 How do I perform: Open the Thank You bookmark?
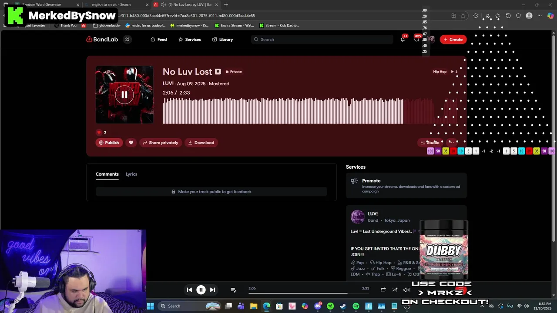pyautogui.click(x=65, y=25)
